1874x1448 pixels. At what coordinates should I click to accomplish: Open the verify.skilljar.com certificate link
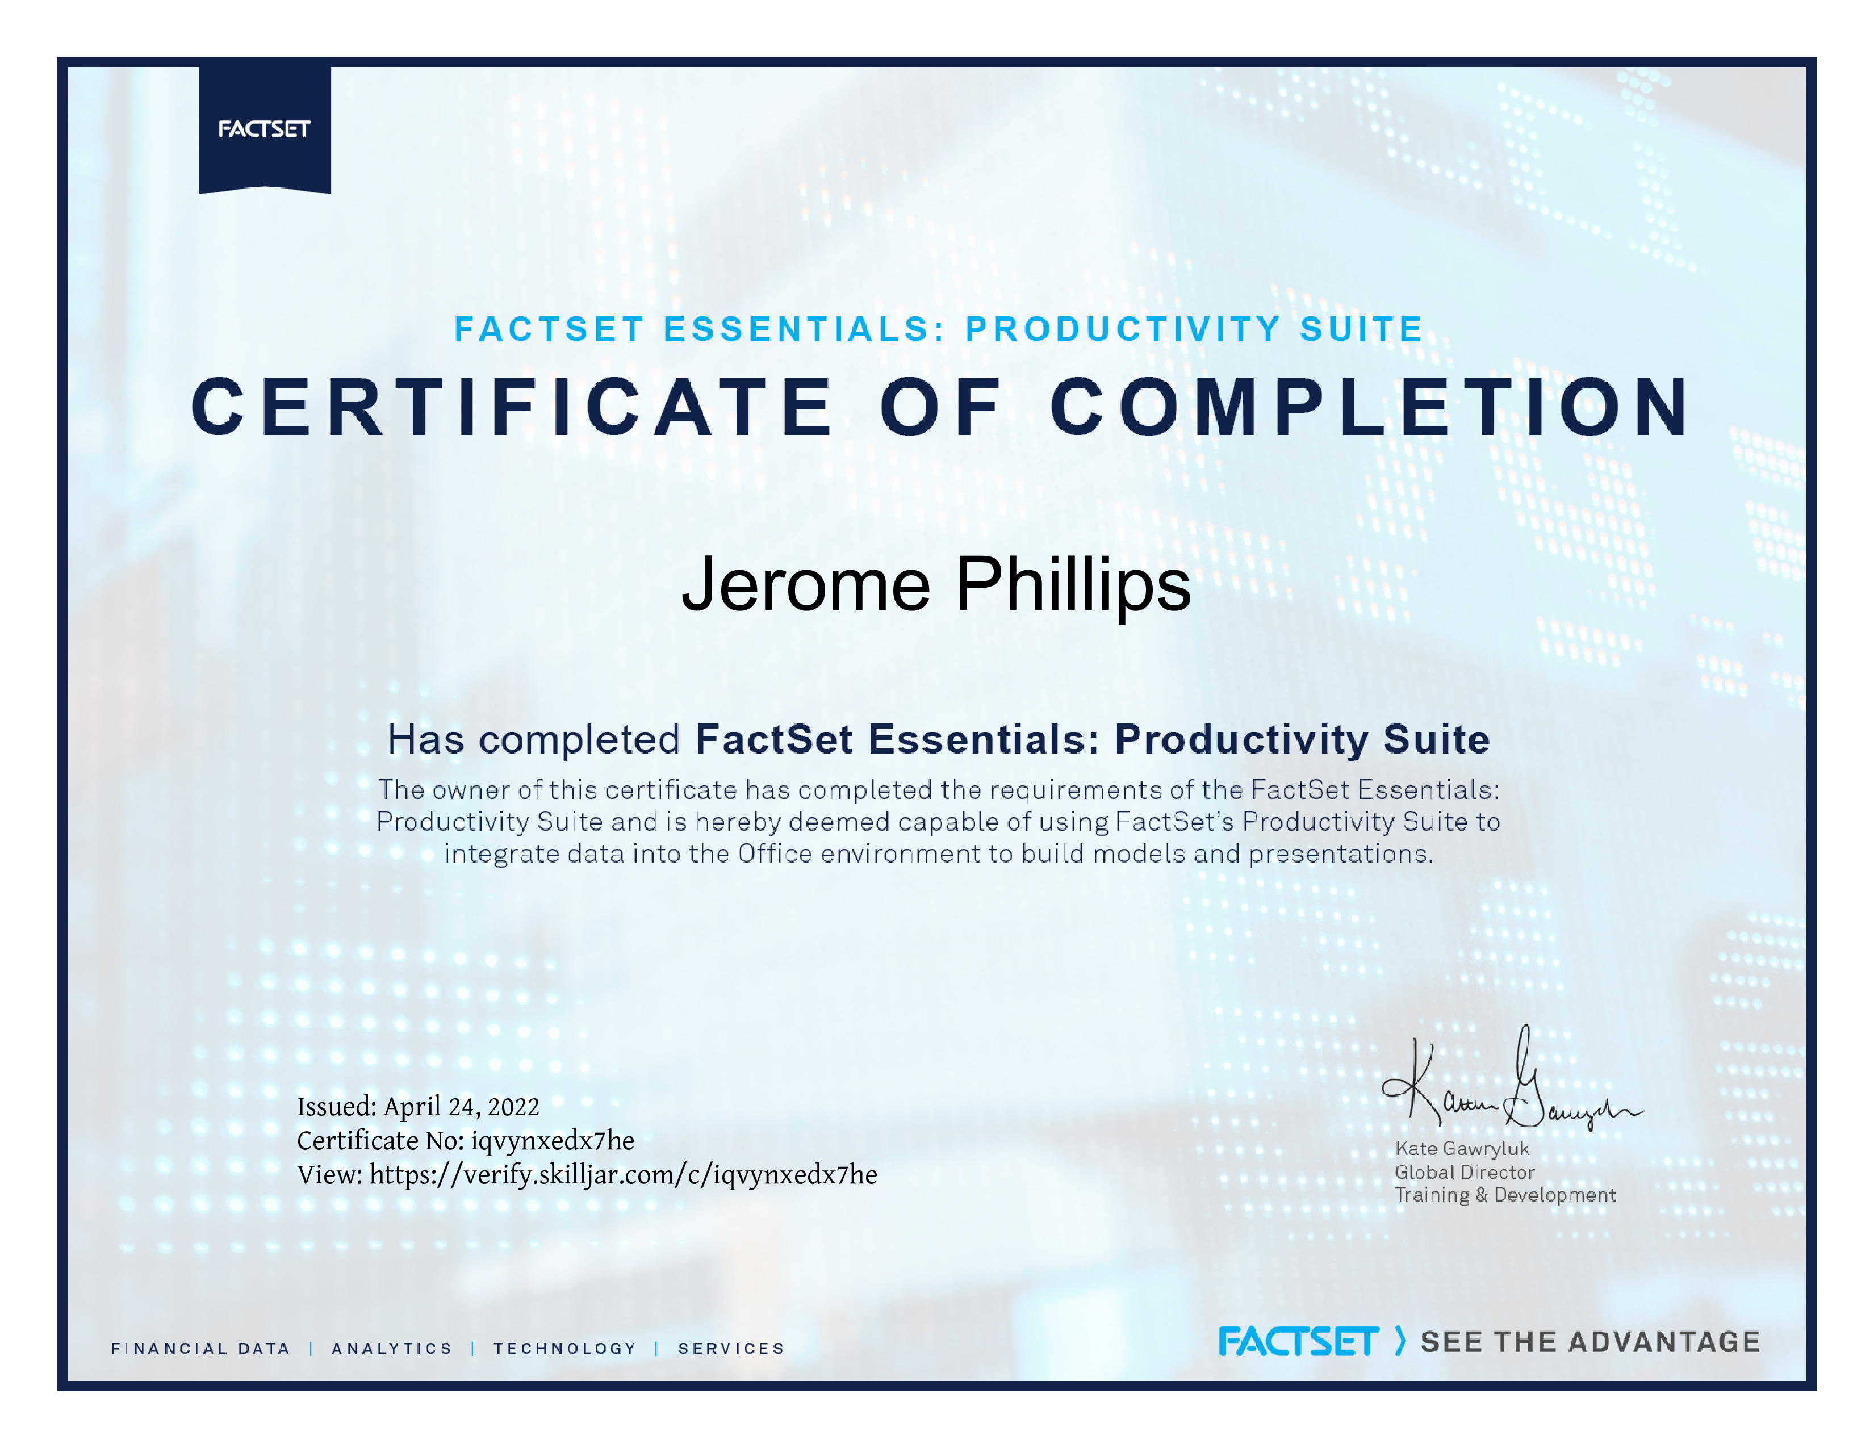(x=623, y=1175)
